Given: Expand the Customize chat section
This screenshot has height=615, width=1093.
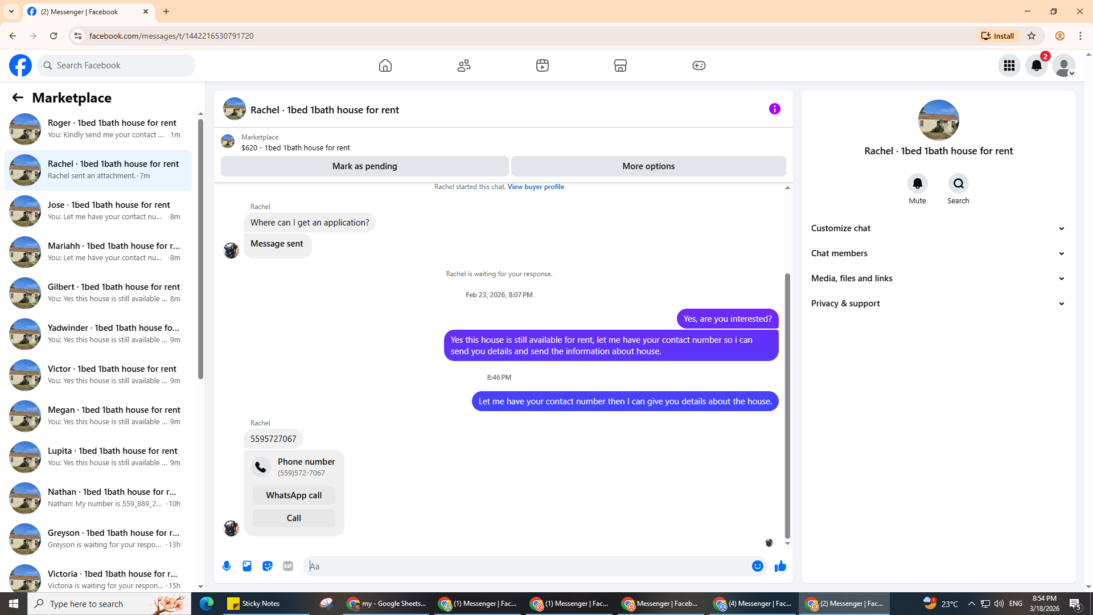Looking at the screenshot, I should 938,228.
